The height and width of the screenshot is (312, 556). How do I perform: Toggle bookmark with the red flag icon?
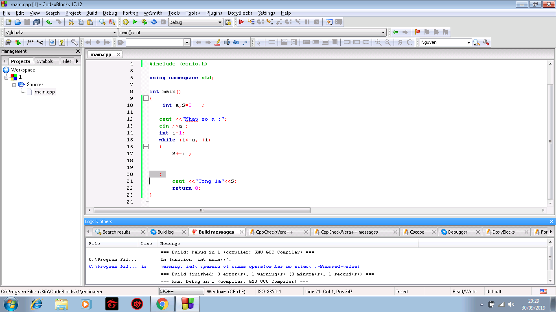click(x=417, y=32)
